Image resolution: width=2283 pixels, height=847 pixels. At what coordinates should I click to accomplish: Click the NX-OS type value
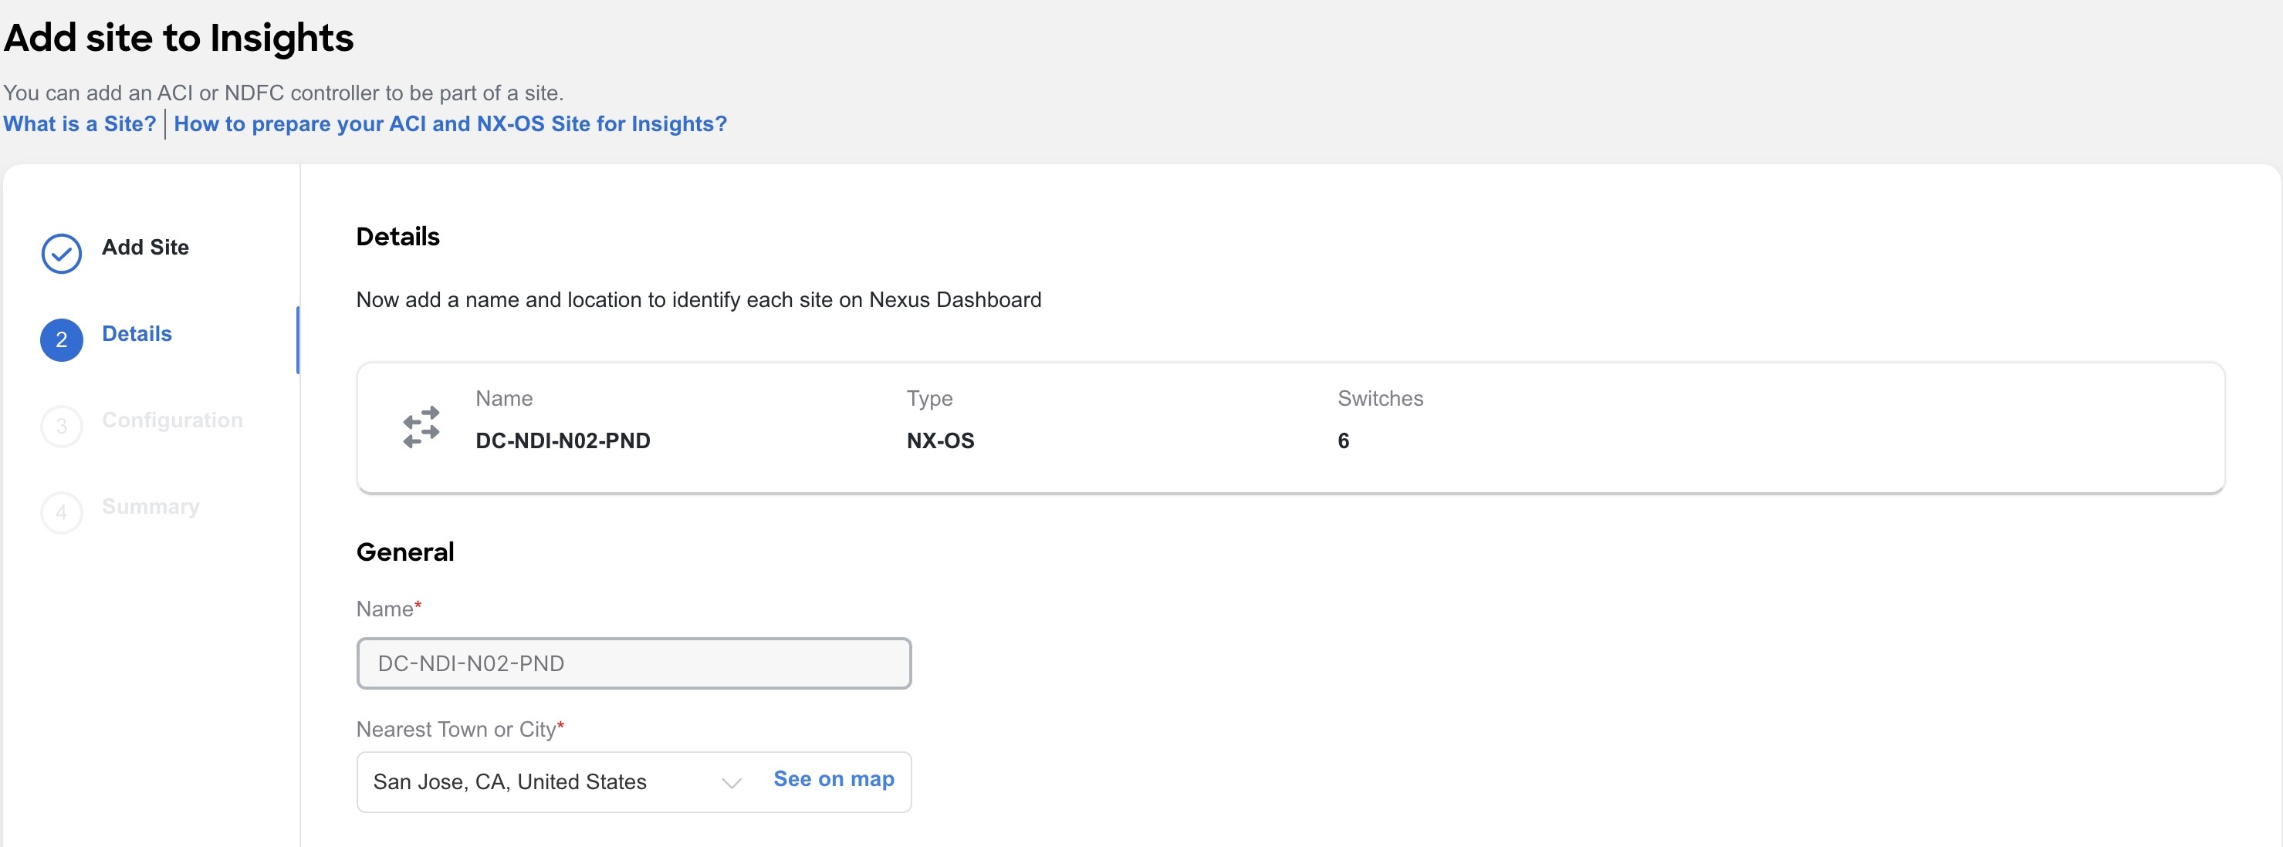[940, 440]
